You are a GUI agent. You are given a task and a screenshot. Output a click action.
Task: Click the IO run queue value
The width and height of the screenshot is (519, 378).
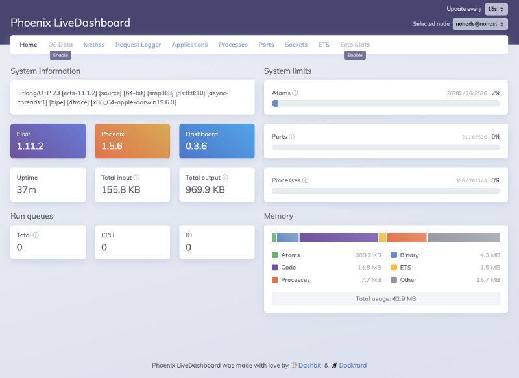point(189,248)
